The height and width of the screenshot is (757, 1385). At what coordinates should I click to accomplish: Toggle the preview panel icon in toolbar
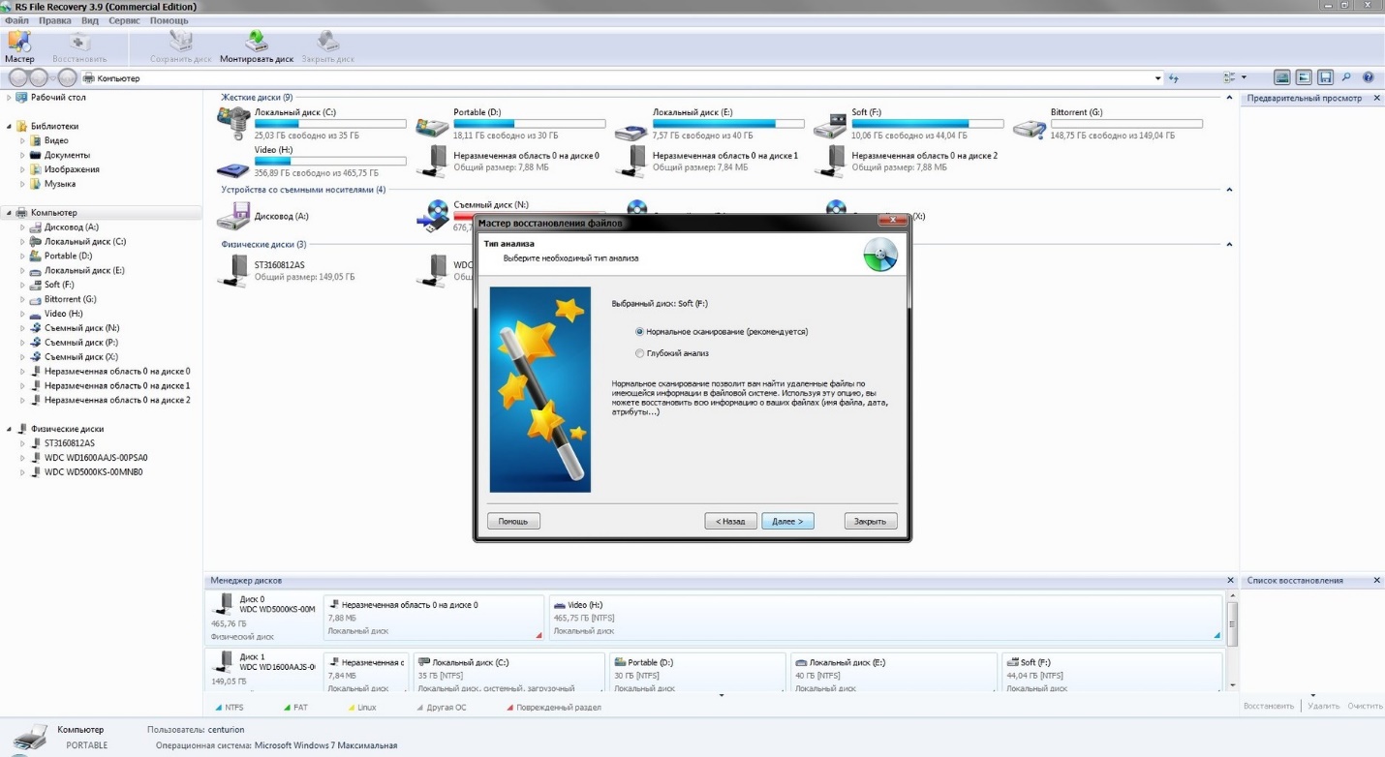[x=1304, y=77]
